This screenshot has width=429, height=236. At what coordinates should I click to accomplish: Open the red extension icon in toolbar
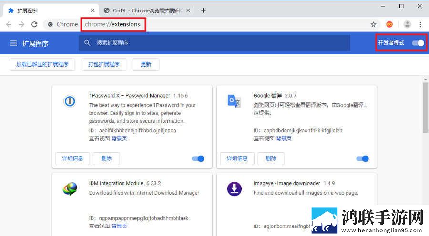pos(389,24)
